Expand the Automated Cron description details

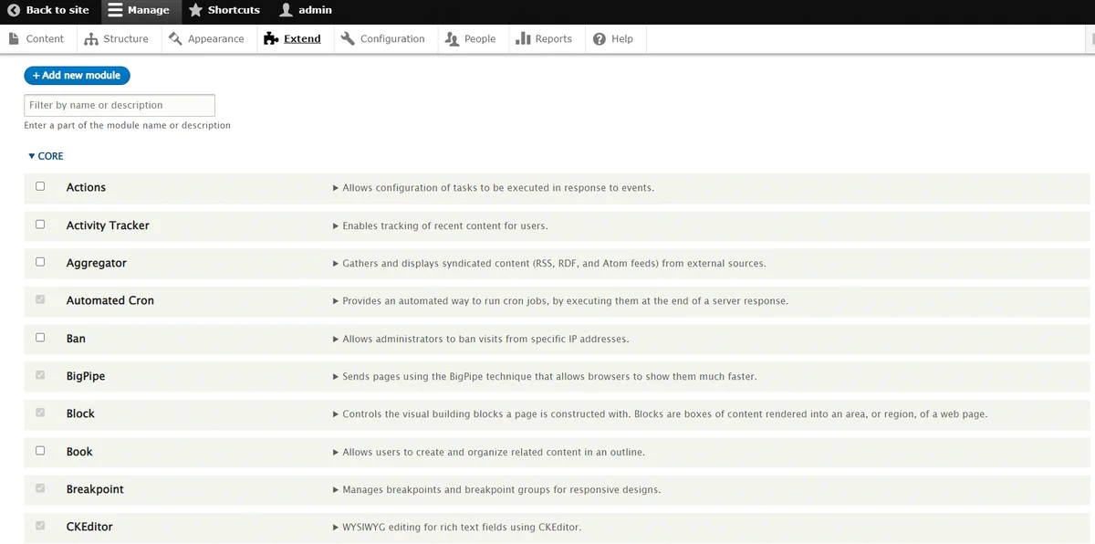560,301
